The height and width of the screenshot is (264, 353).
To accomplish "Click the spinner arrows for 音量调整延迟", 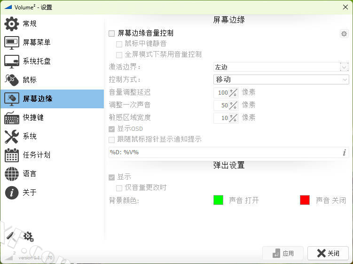I will [x=233, y=93].
